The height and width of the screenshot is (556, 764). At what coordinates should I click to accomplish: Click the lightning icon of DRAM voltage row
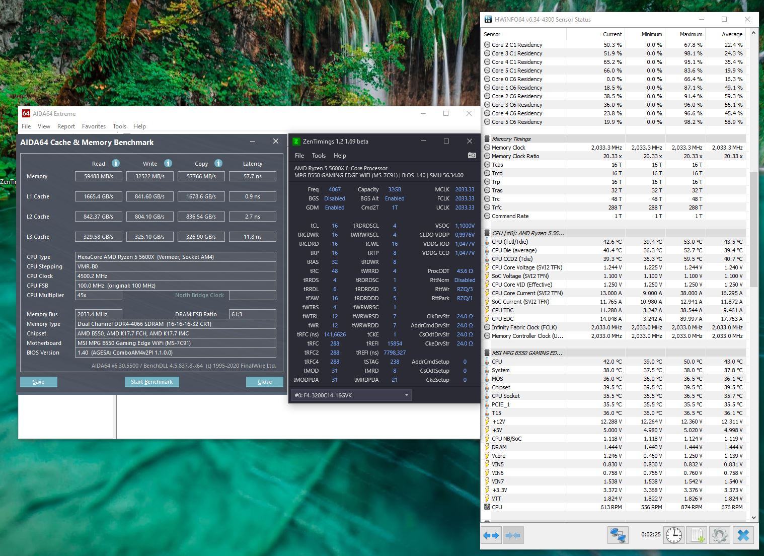[x=487, y=447]
